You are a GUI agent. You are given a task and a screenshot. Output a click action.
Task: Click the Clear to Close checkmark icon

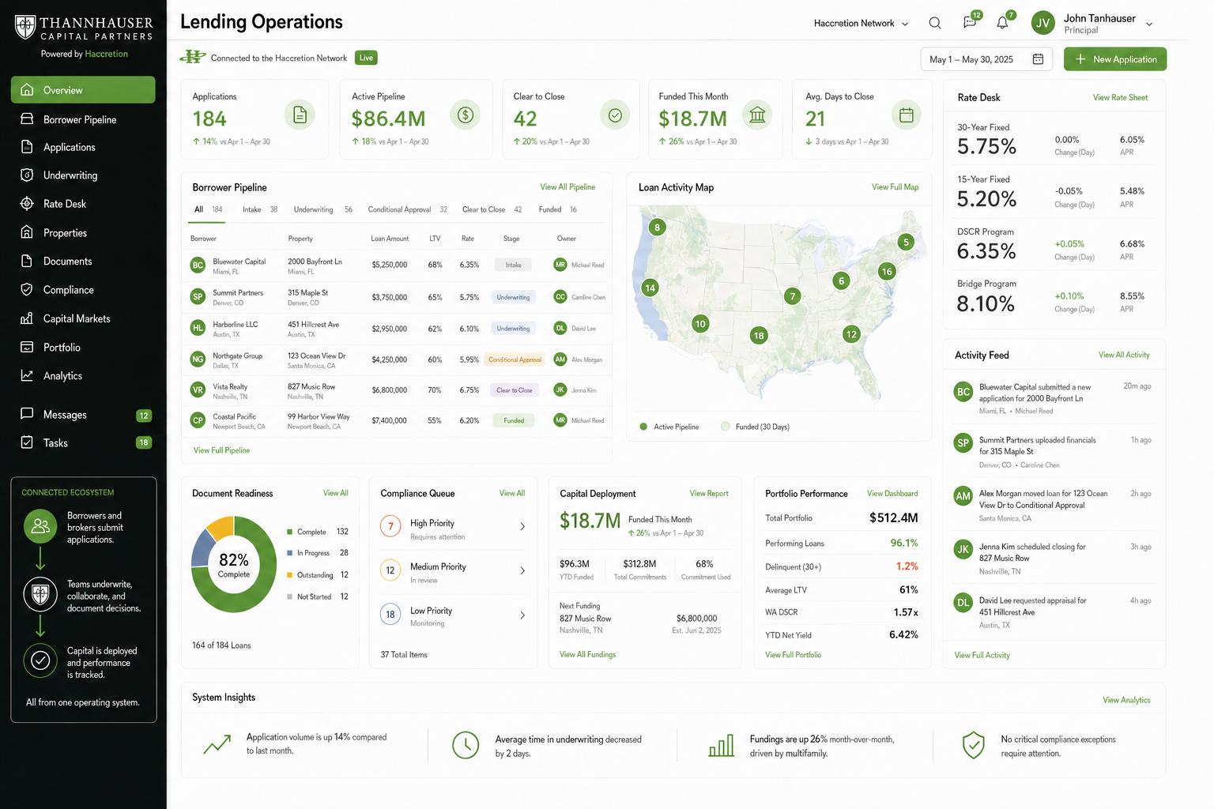tap(615, 115)
